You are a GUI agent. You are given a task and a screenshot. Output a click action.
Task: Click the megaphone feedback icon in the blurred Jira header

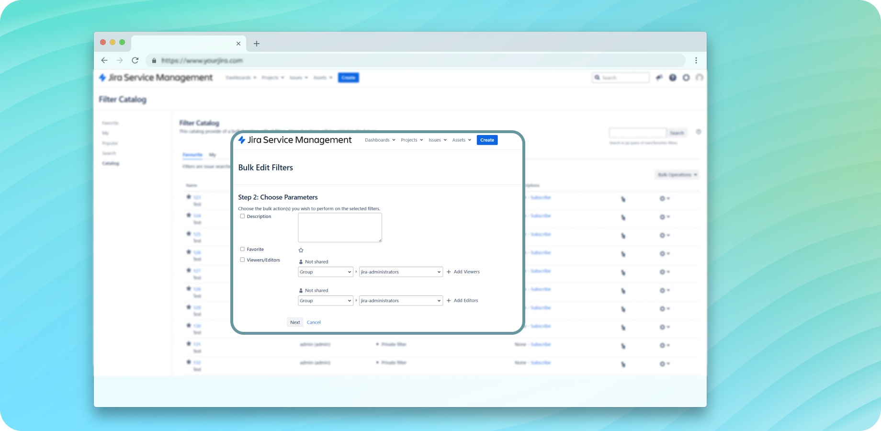[x=659, y=78]
